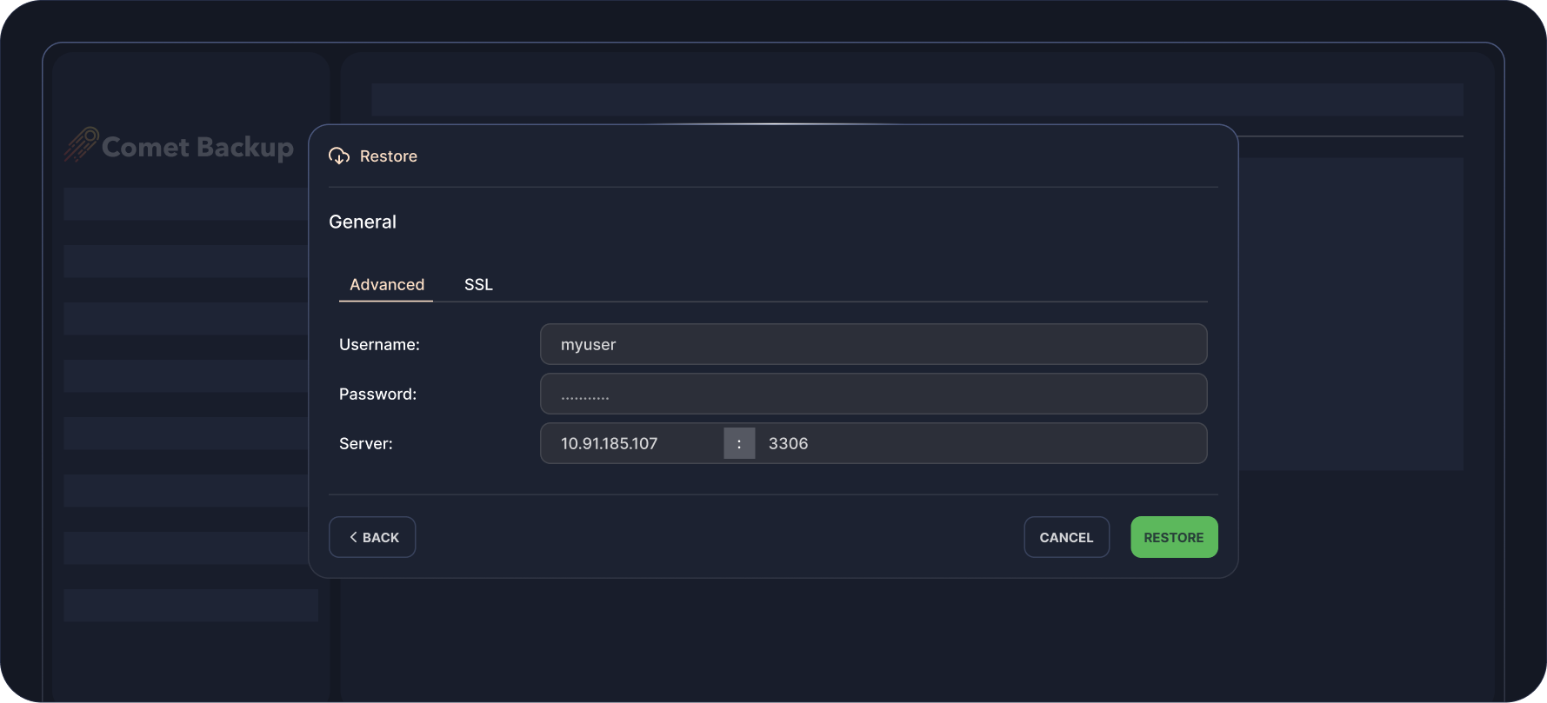Click the left chevron in Back button

353,537
